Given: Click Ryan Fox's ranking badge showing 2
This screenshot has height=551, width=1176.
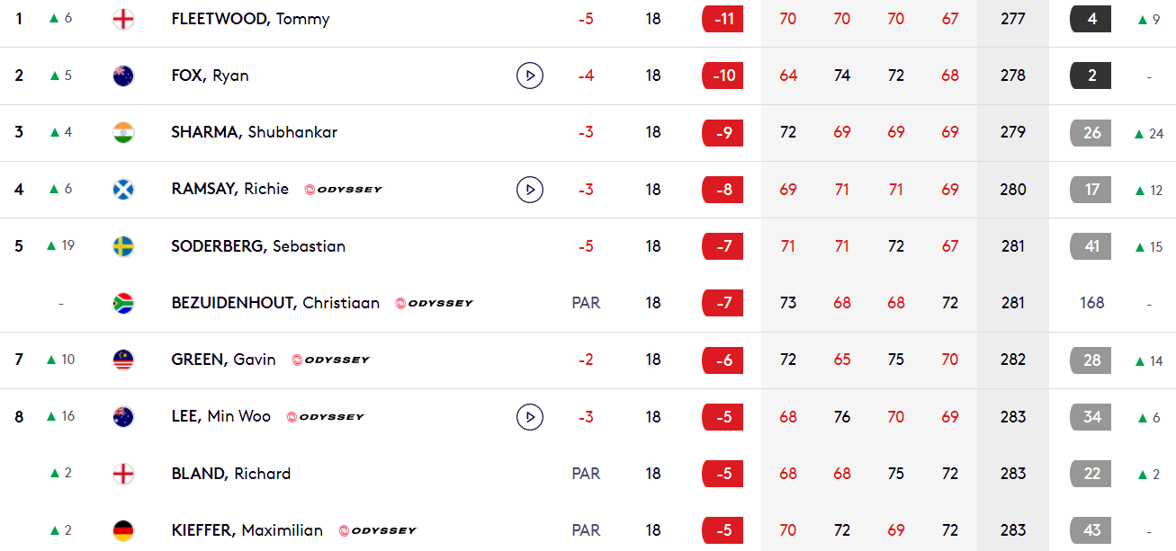Looking at the screenshot, I should (x=1091, y=76).
